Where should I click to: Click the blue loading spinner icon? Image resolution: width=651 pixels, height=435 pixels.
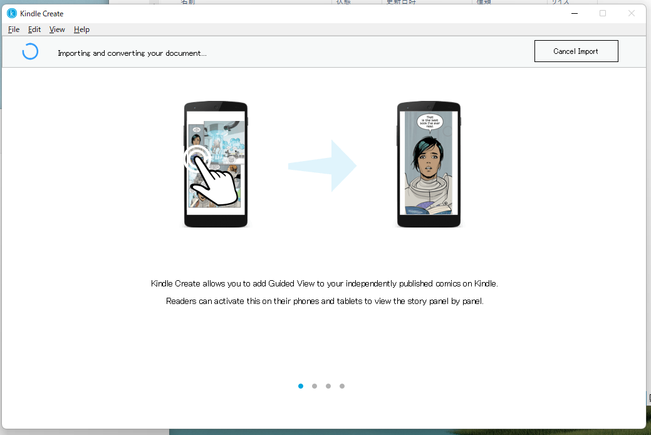tap(30, 51)
